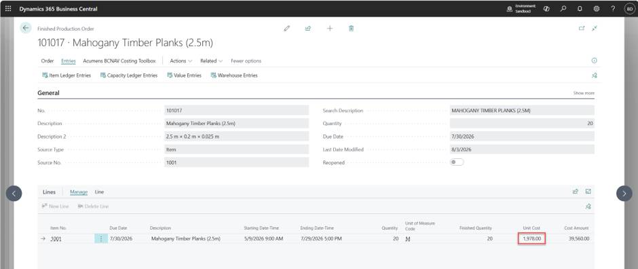Open Capacity Ledger Entries
The image size is (638, 269).
128,75
